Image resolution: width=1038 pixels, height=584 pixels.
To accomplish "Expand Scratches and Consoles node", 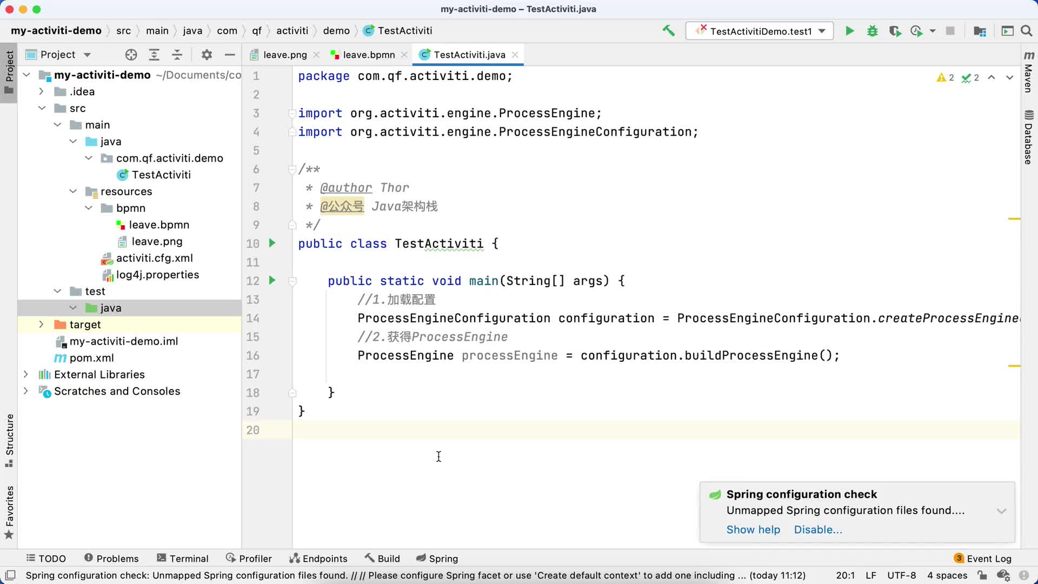I will pos(25,391).
